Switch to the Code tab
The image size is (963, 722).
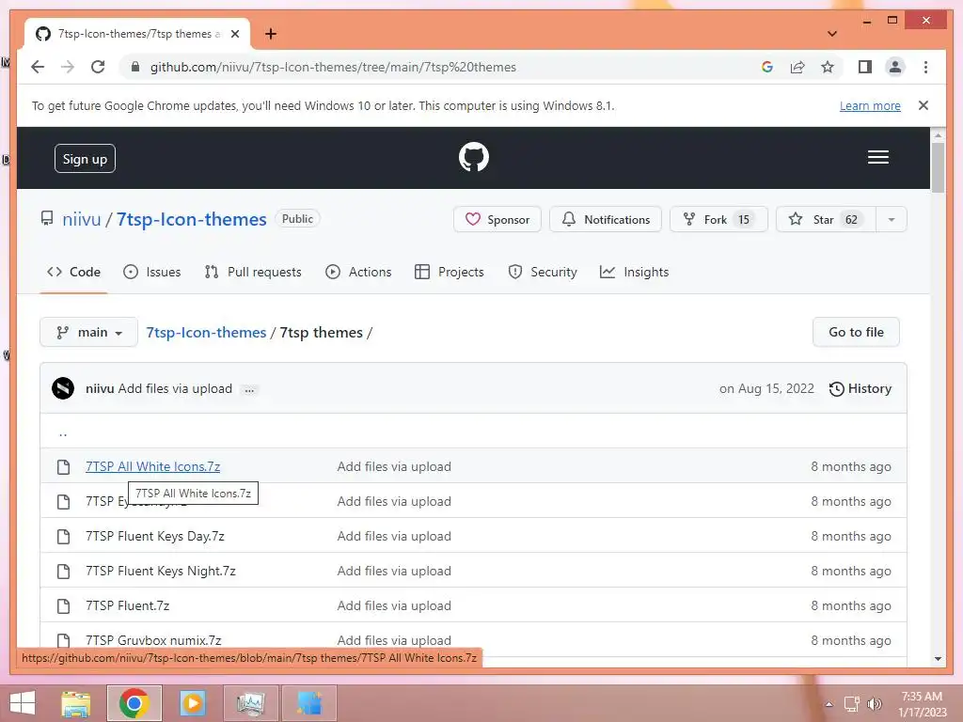click(x=73, y=272)
